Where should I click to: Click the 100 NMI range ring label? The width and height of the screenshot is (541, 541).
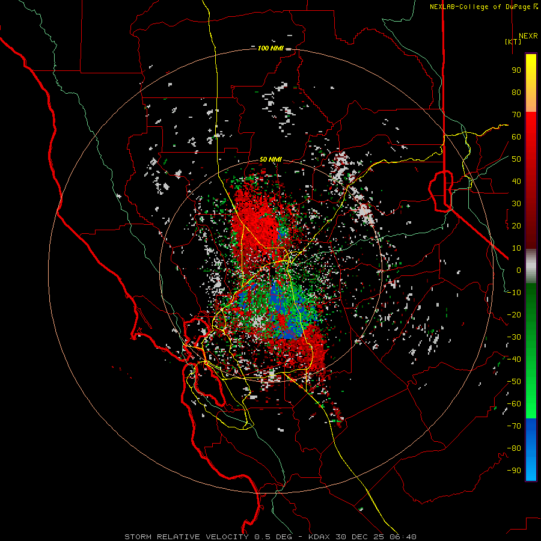tap(270, 48)
